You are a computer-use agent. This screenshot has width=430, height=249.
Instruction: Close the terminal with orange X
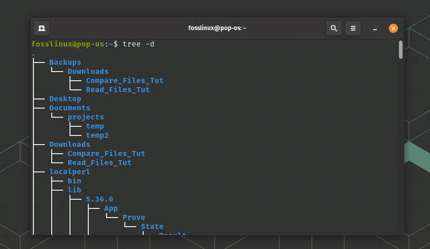[x=393, y=28]
